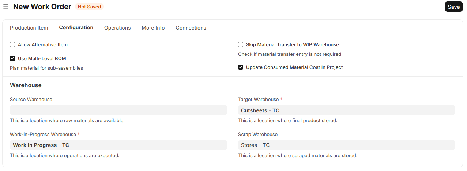Open the sidebar hamburger menu icon

point(6,7)
